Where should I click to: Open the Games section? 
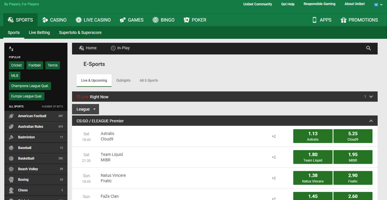[x=132, y=20]
